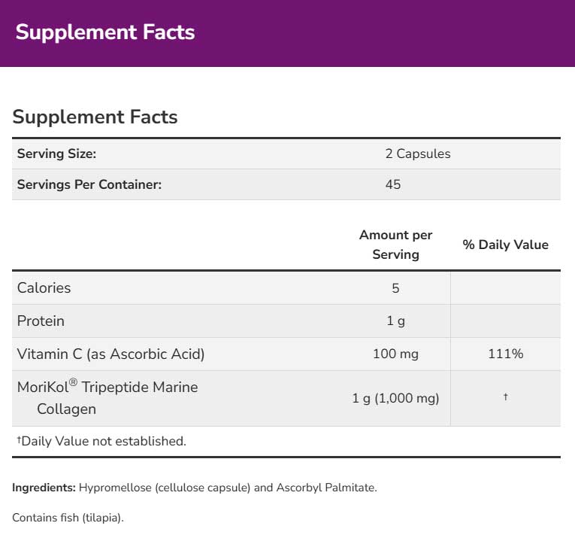
Task: Click the Daily Value not established footnote
Action: 101,441
